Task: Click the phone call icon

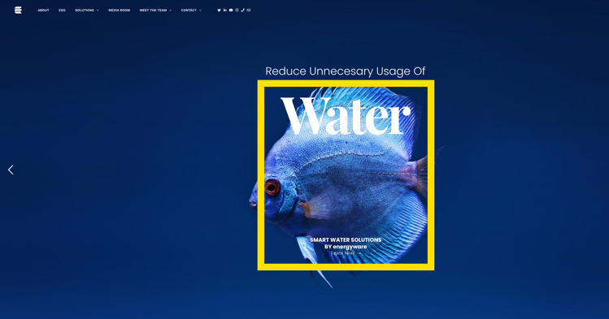Action: [x=243, y=10]
